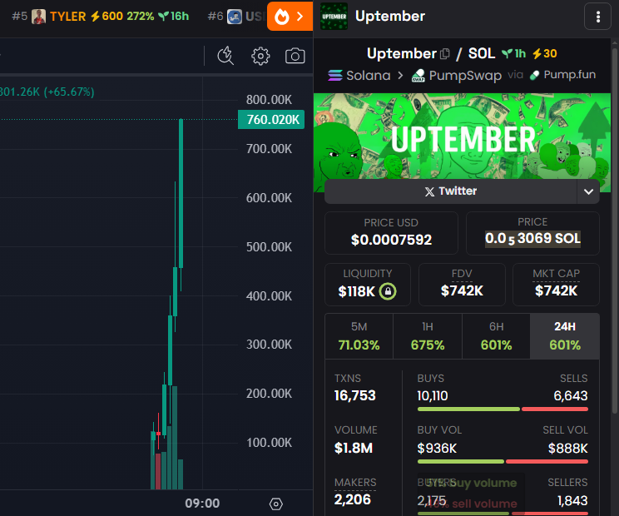Click the Pump.fun link
619x516 pixels.
click(562, 75)
